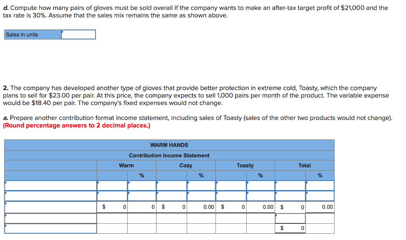Viewport: 406px width, 240px height.
Task: Click the Toasty column header
Action: 245,165
